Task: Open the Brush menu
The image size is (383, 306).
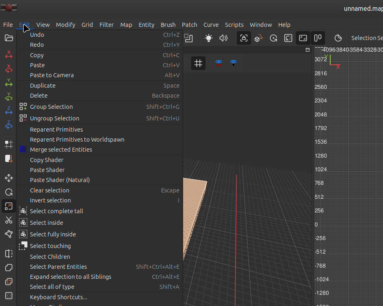Action: tap(168, 25)
